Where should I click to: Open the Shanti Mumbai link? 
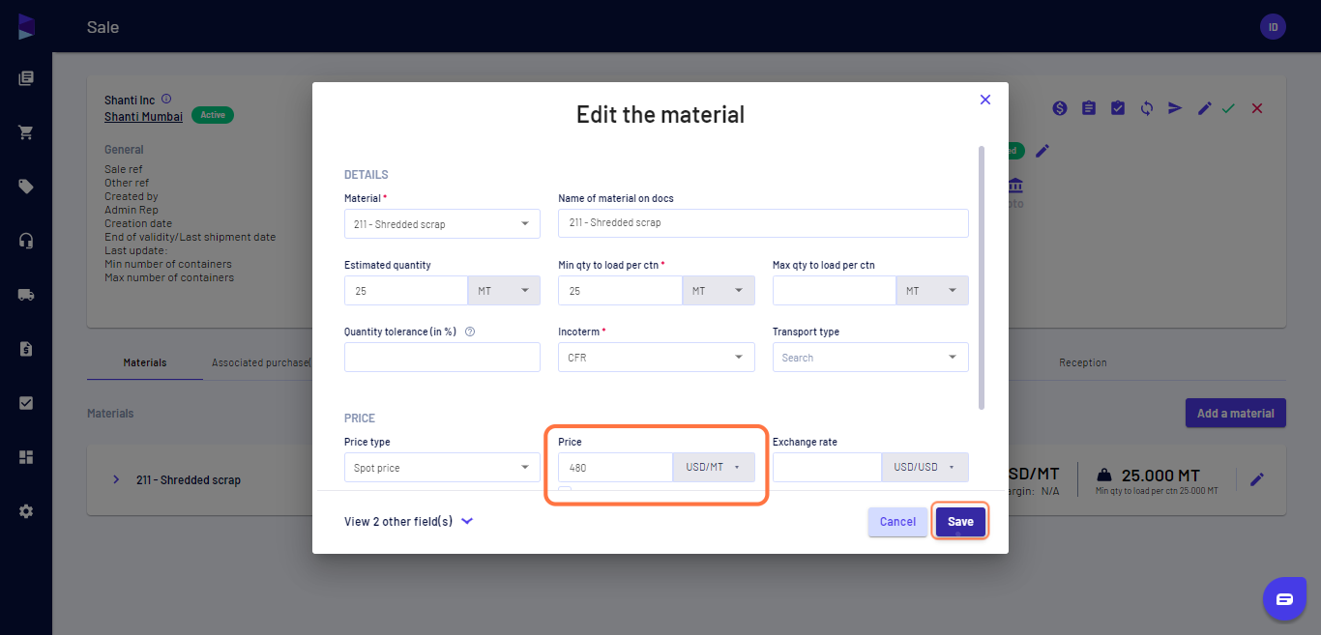coord(143,117)
